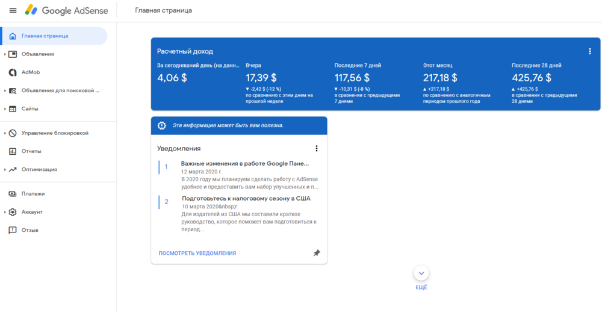This screenshot has height=312, width=602.
Task: Click the info badge icon in blue banner
Action: point(162,126)
